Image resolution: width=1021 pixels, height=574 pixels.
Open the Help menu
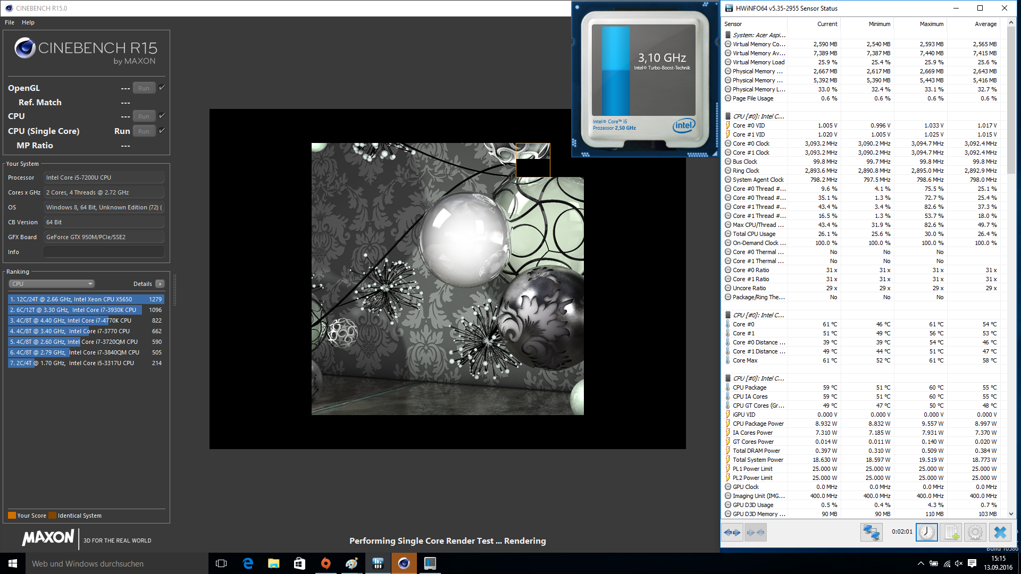[x=28, y=22]
